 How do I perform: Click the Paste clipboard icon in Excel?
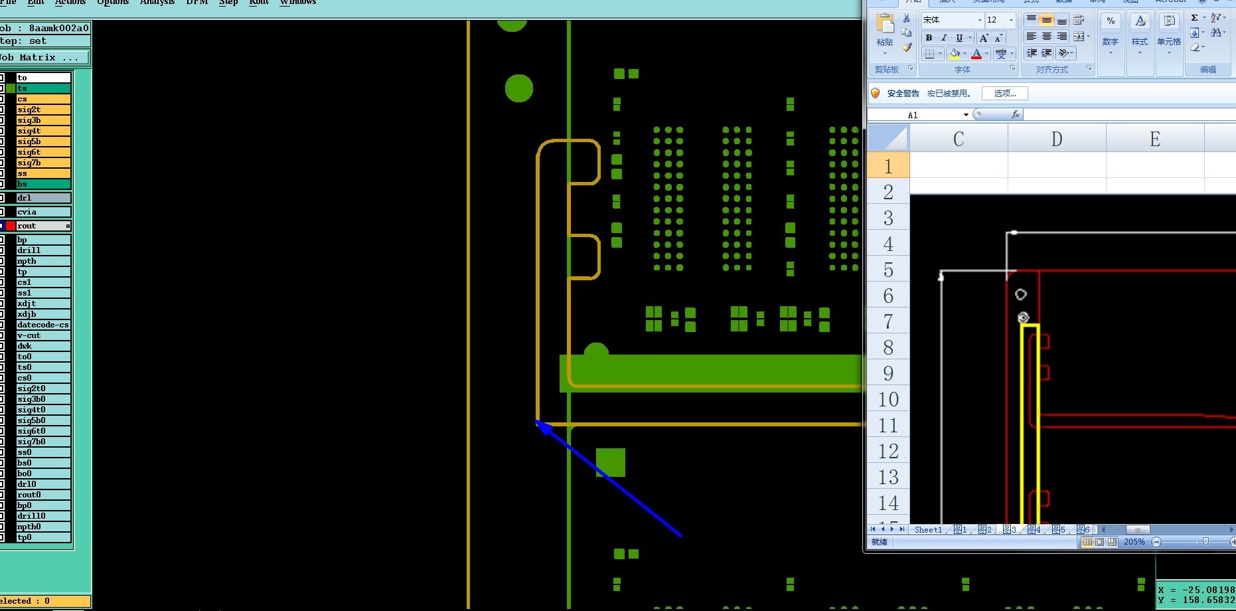click(x=885, y=24)
